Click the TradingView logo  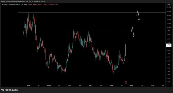click(10, 90)
